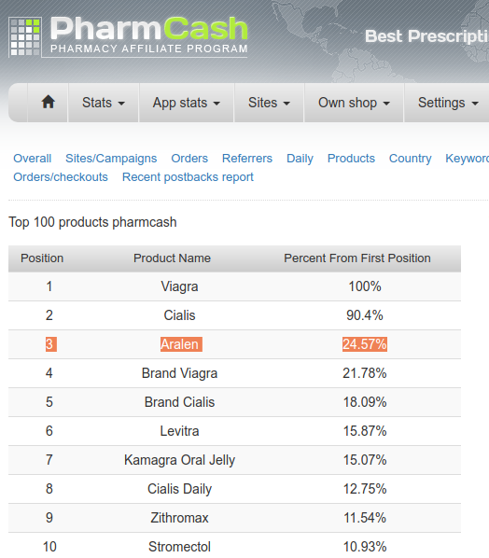Expand the App stats dropdown
The image size is (489, 558).
[187, 103]
